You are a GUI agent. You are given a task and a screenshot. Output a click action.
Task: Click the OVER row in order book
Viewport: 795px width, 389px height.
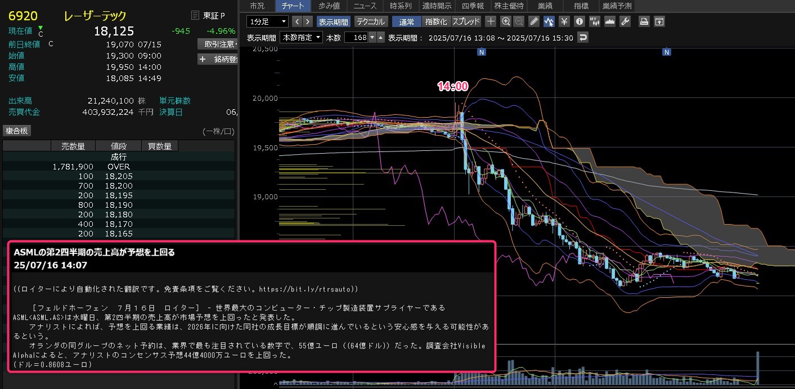point(119,167)
